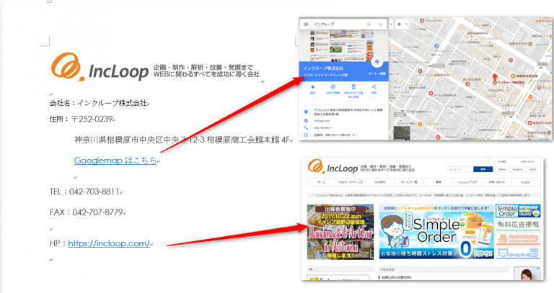
Task: Click the Twitter button on the IncLoop site
Action: pos(502,169)
